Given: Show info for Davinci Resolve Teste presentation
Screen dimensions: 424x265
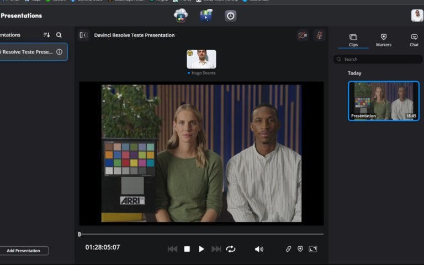Looking at the screenshot, I should [59, 52].
